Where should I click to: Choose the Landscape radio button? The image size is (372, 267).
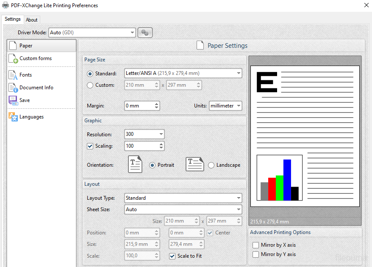pos(211,165)
